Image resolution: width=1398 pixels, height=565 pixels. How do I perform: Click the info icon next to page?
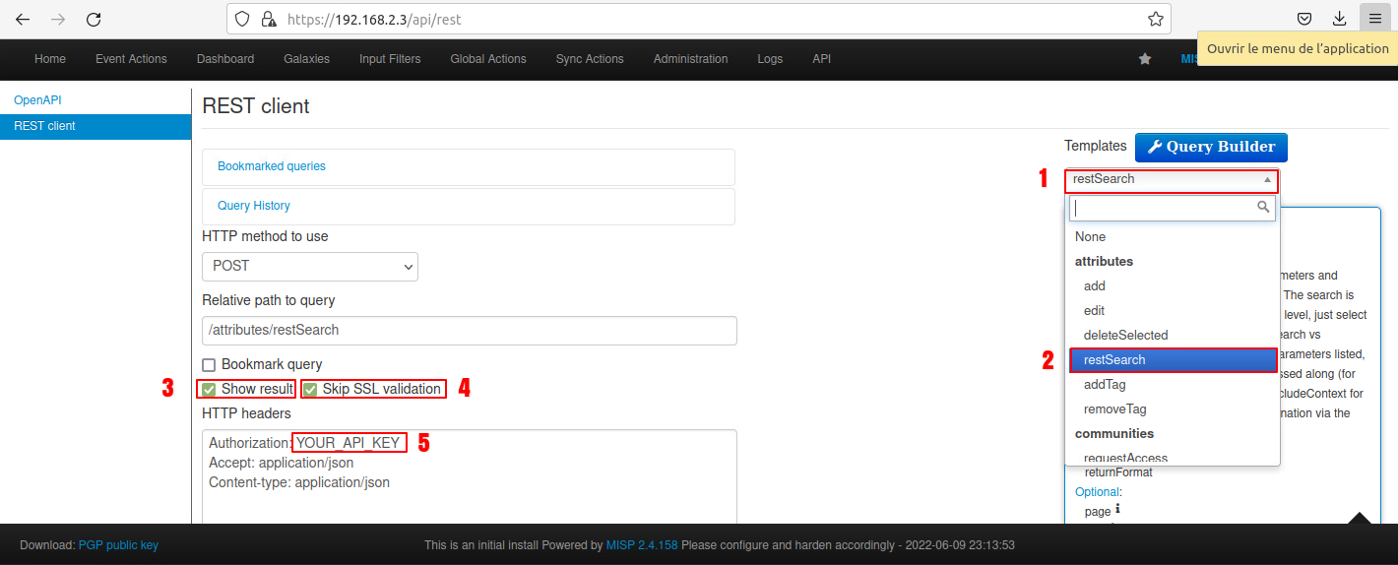tap(1117, 510)
